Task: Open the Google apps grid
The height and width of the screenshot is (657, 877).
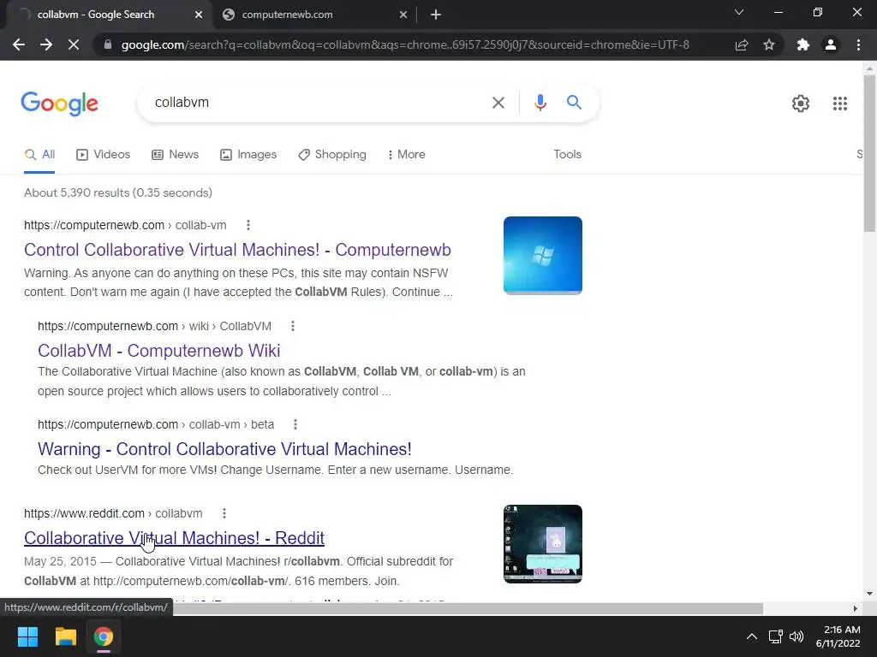Action: [839, 104]
